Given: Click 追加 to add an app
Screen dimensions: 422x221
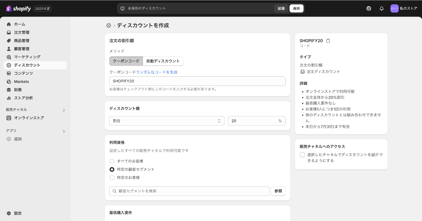Looking at the screenshot, I should tap(35, 139).
